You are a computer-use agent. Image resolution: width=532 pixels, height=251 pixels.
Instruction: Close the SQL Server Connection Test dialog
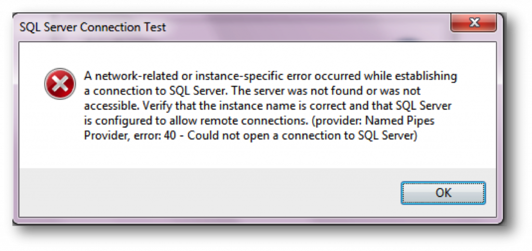474,23
